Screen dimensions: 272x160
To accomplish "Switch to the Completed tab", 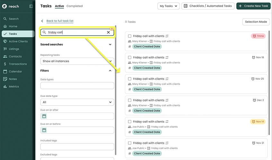I will [75, 6].
